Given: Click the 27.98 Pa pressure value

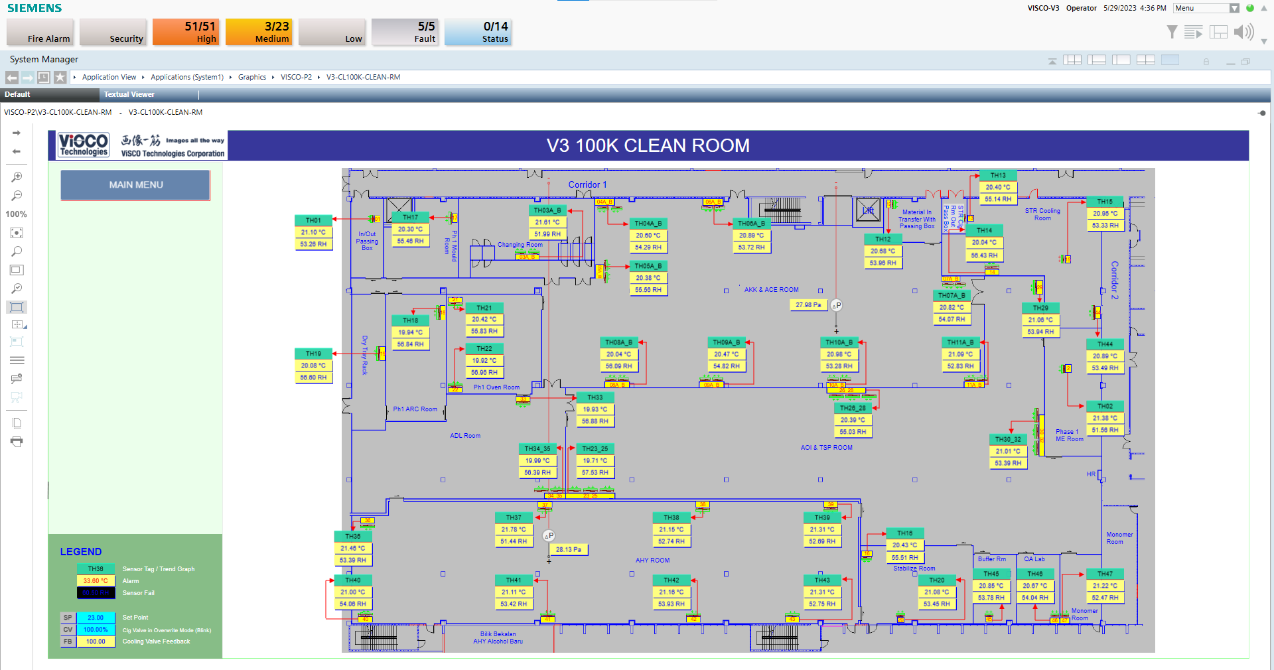Looking at the screenshot, I should [x=808, y=305].
